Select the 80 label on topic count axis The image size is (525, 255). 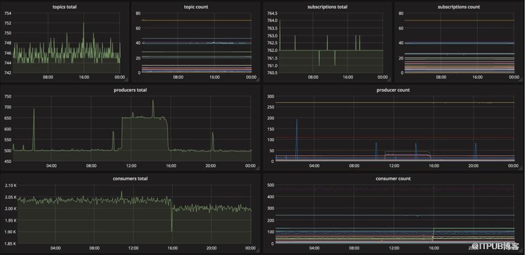138,14
